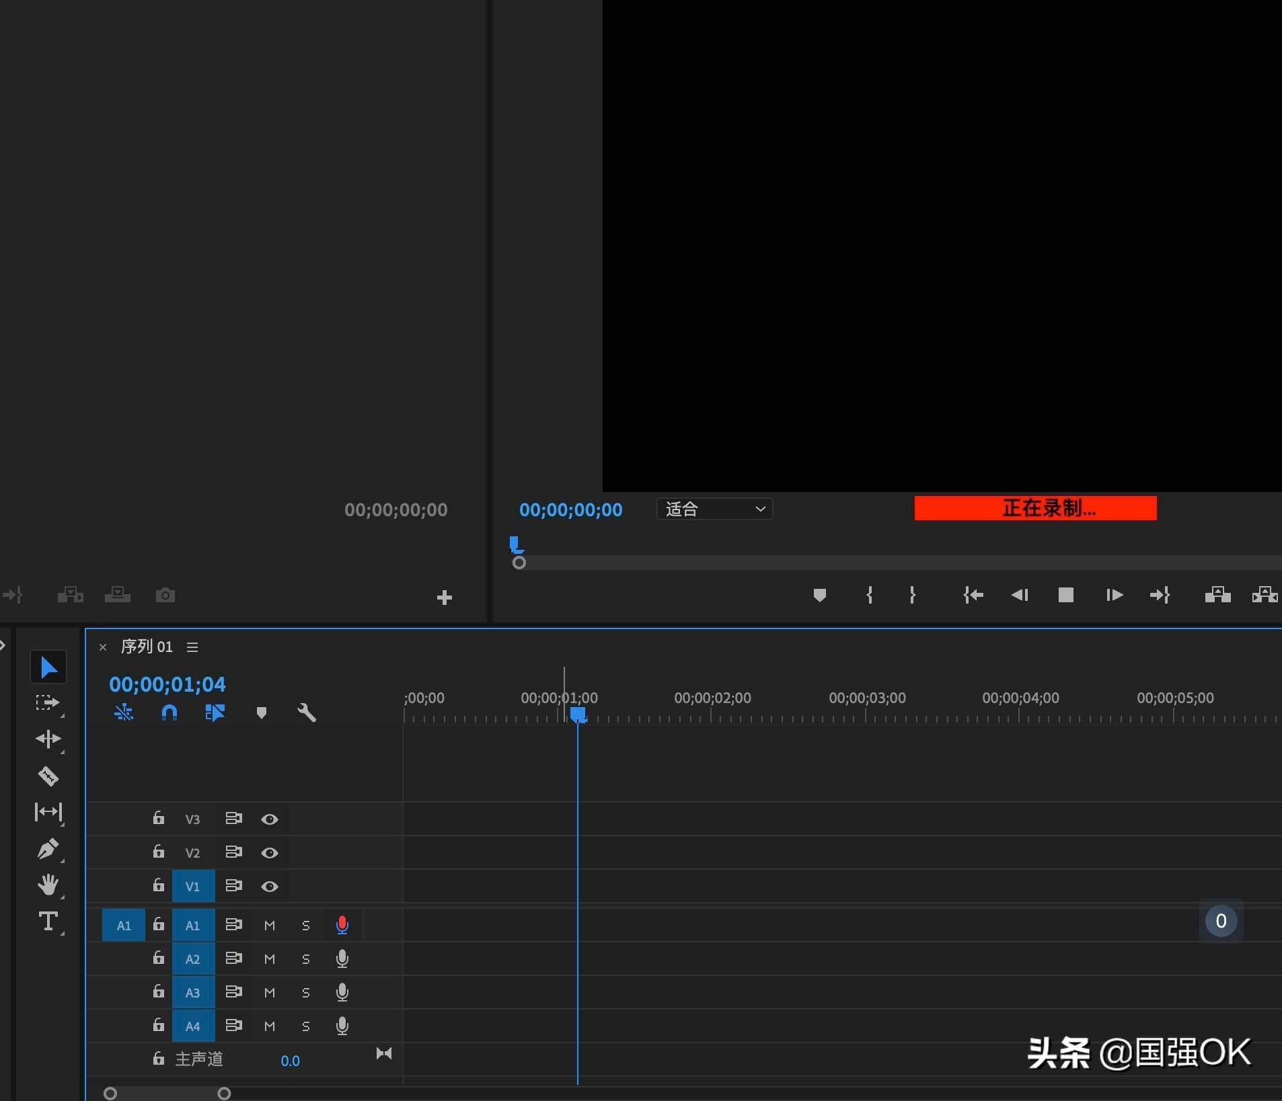Step forward one frame
1282x1101 pixels.
(x=1115, y=595)
